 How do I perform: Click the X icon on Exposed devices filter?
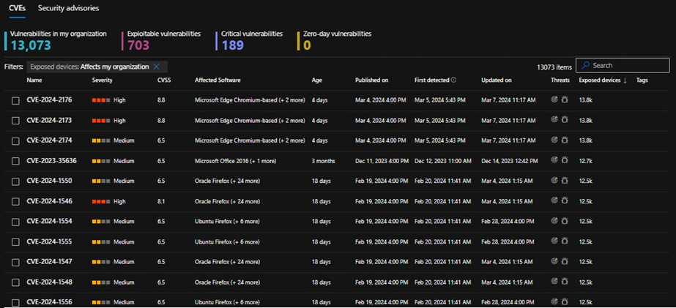[x=156, y=67]
